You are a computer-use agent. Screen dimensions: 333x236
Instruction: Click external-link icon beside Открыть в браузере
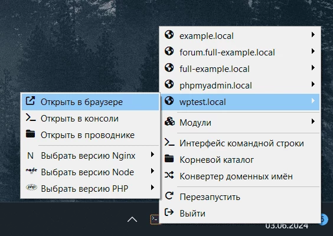(30, 101)
